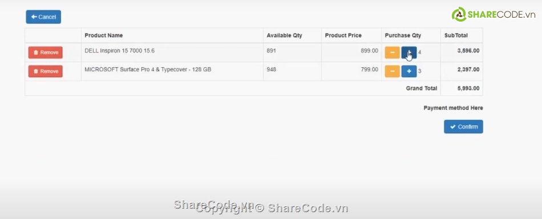The width and height of the screenshot is (542, 219).
Task: Remove the DELL Inspiron 15 7000 item
Action: pos(45,52)
